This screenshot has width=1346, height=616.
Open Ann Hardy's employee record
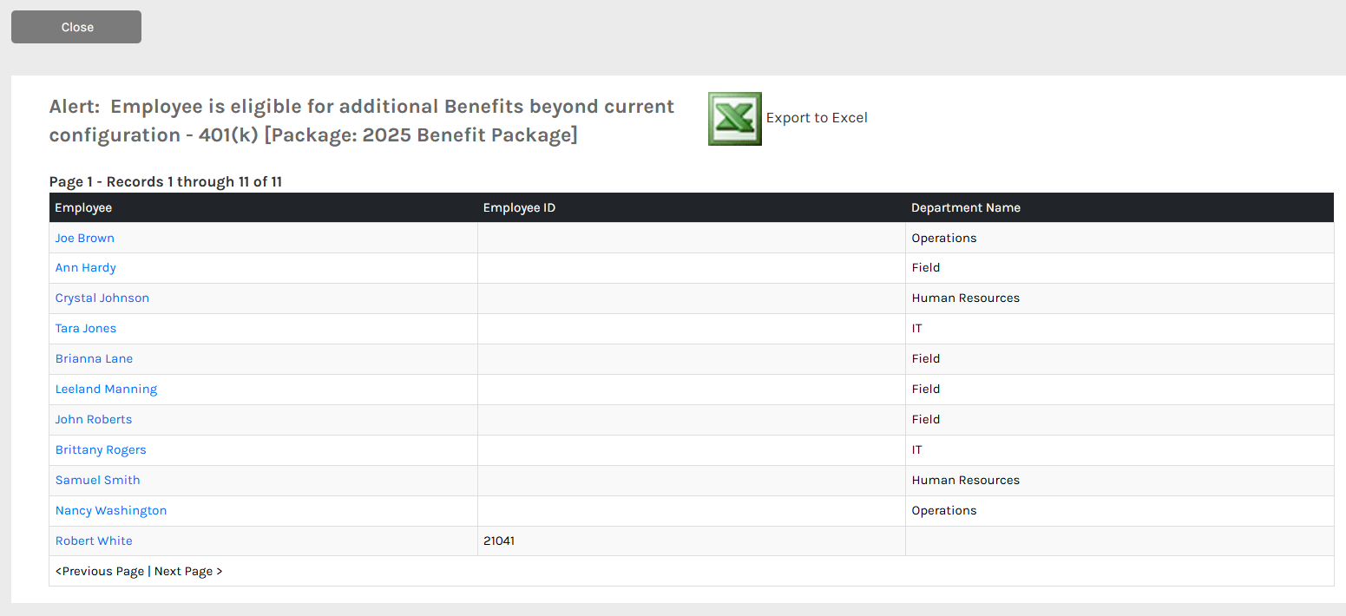pos(86,268)
